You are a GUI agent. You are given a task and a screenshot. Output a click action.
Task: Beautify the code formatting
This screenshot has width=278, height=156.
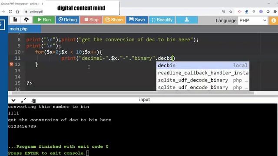(x=162, y=19)
